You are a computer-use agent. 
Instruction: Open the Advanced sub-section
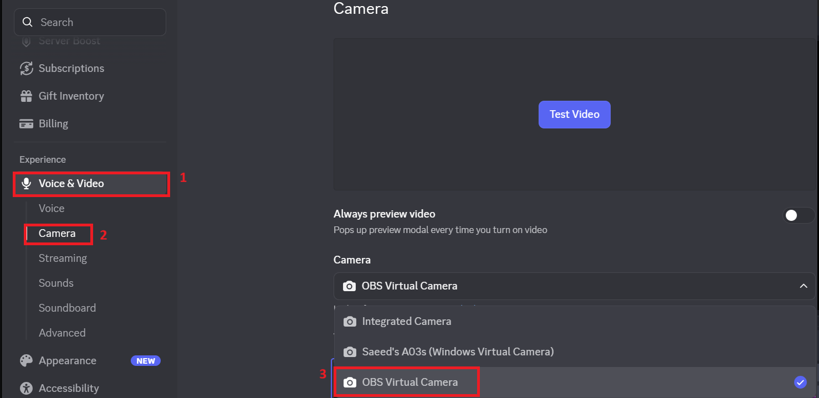coord(62,333)
